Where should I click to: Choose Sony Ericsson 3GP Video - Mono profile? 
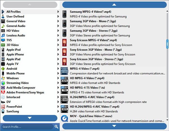point(113,52)
